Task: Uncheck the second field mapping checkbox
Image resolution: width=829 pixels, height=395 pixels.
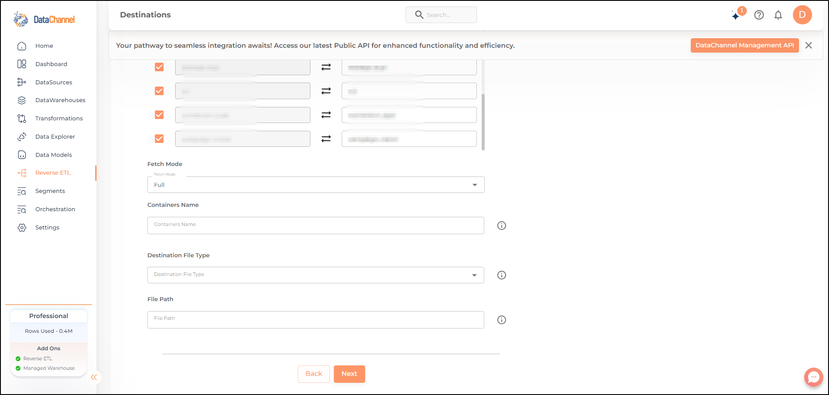Action: pyautogui.click(x=159, y=91)
